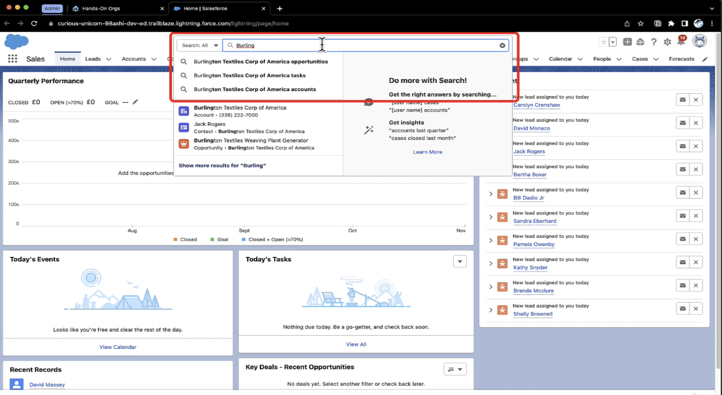This screenshot has width=722, height=395.
Task: Expand the Sandra Eberhard lead item
Action: (x=491, y=217)
